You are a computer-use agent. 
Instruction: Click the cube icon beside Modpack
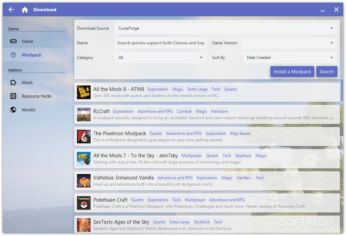13,55
